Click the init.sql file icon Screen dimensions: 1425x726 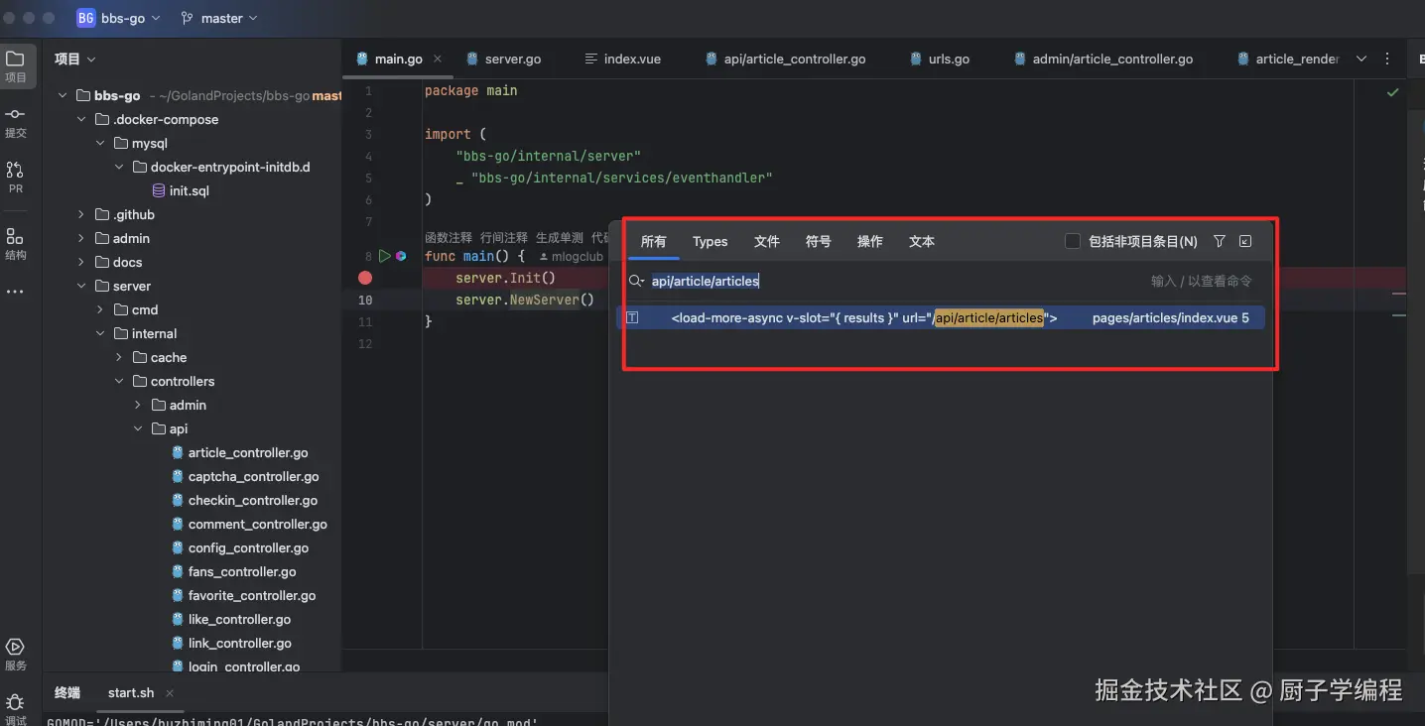coord(158,190)
